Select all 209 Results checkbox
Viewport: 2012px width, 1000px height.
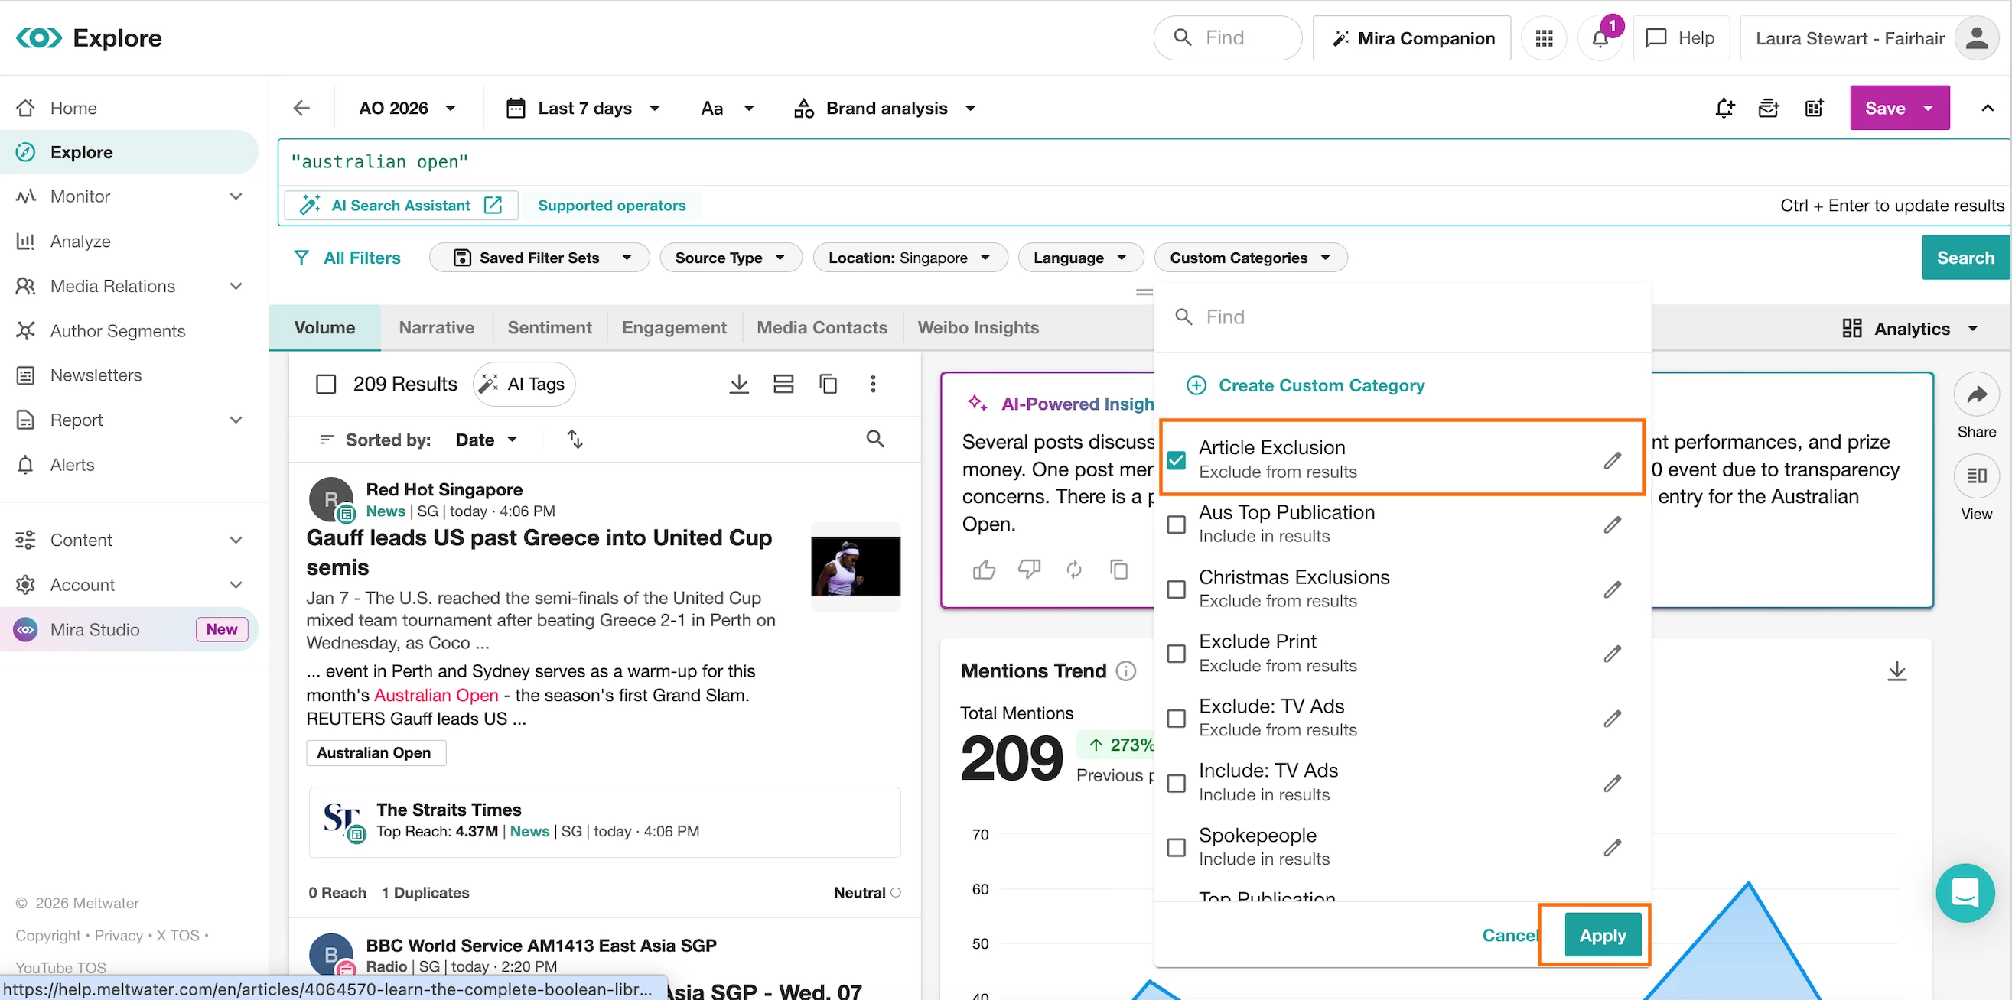tap(326, 384)
